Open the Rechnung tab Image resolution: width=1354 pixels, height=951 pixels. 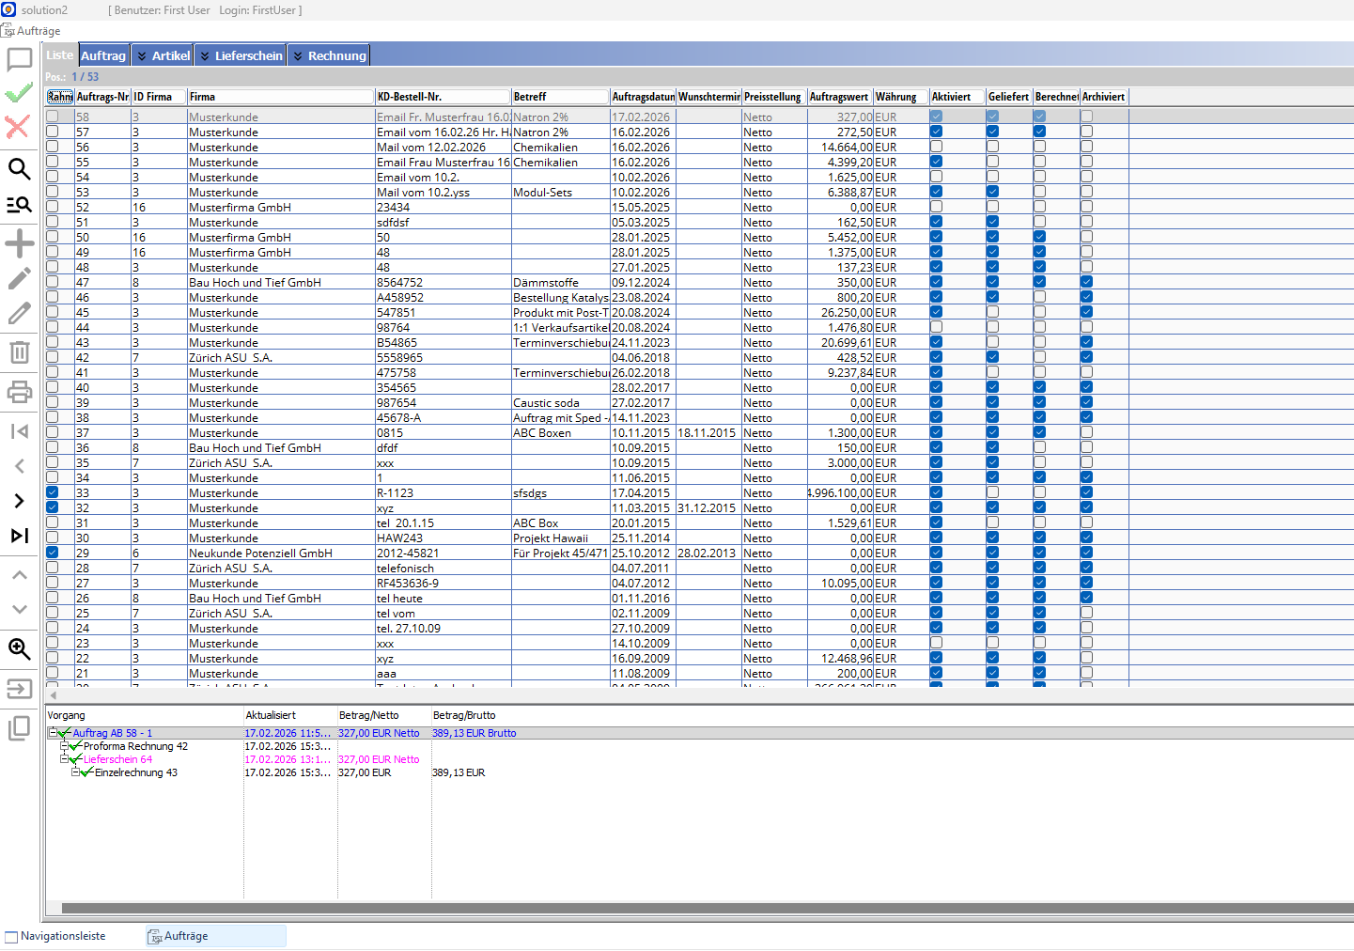[336, 55]
